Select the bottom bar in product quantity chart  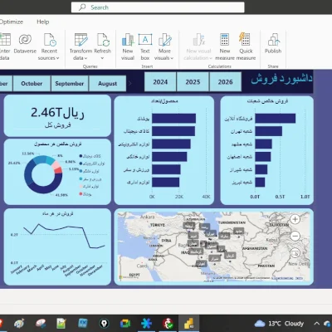coord(166,183)
